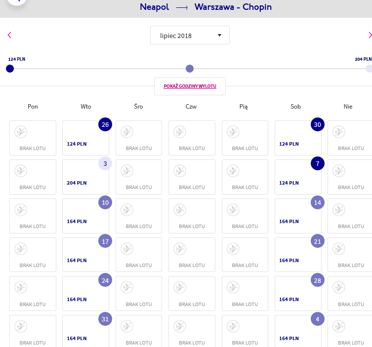Click no-flight plane icon Wednesday after day 17
The width and height of the screenshot is (372, 347).
pyautogui.click(x=127, y=249)
